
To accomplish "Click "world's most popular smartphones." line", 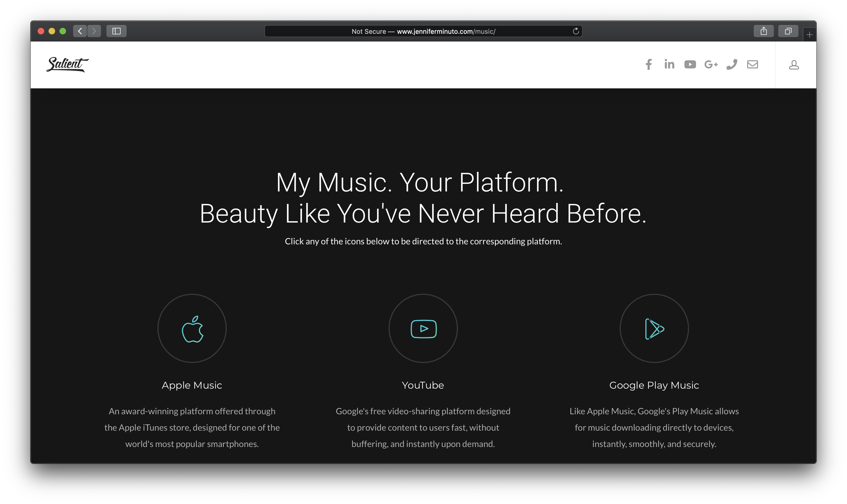I will point(192,444).
